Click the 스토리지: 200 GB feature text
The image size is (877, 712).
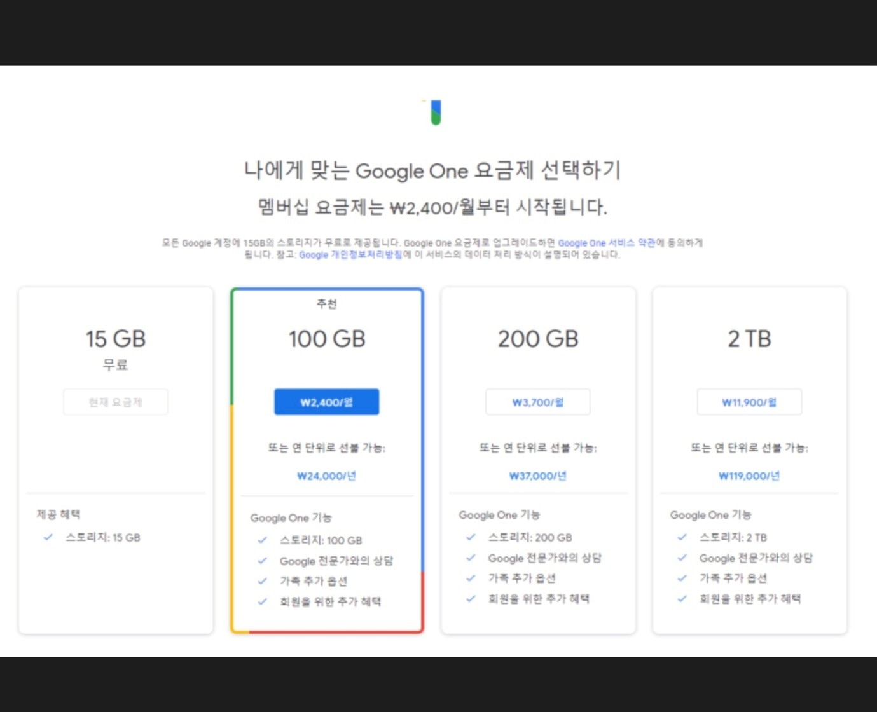coord(530,537)
